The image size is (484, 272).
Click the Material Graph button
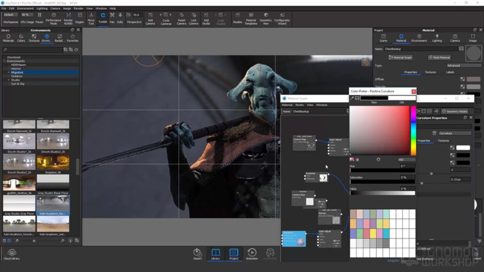(401, 57)
